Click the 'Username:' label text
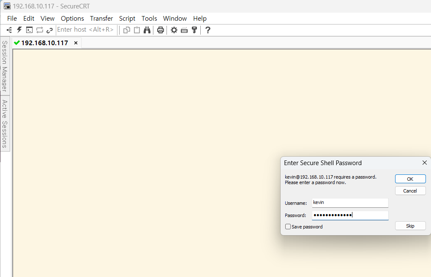Viewport: 431px width, 277px height. pyautogui.click(x=296, y=203)
